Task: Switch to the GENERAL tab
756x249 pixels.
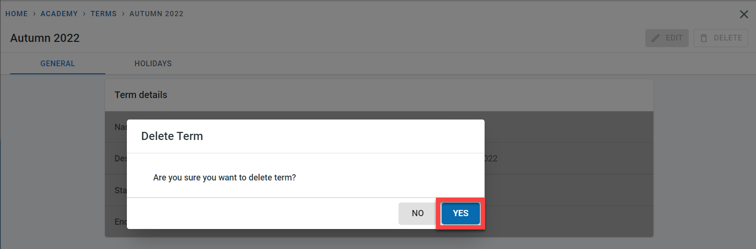Action: click(58, 63)
